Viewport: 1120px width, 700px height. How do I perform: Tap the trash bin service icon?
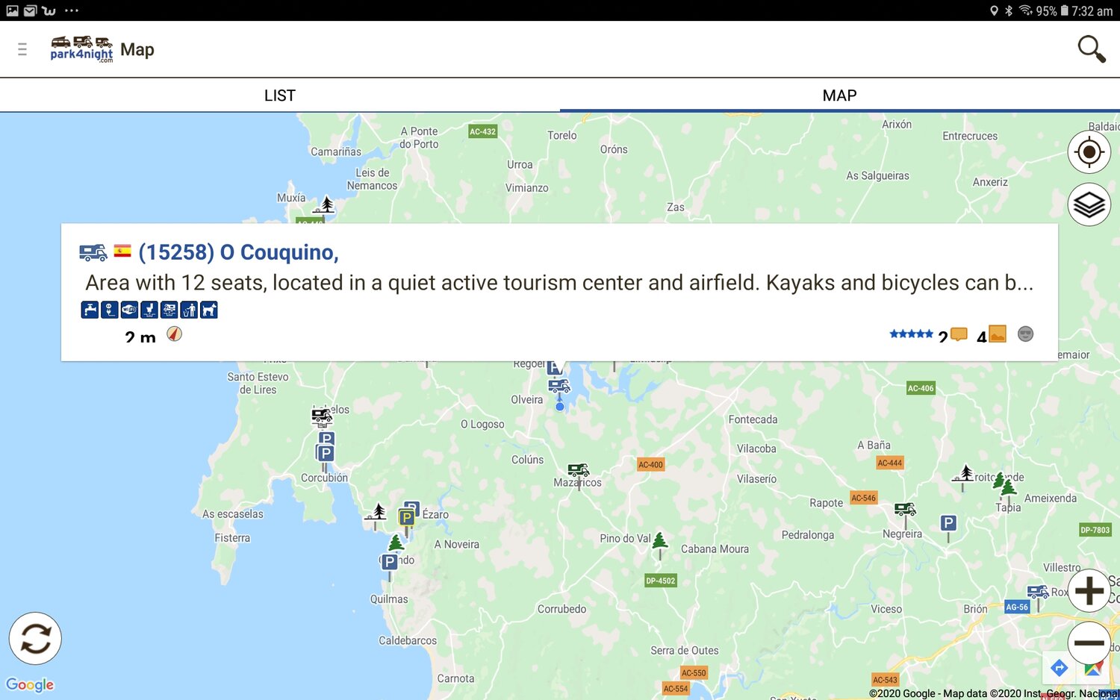click(189, 310)
